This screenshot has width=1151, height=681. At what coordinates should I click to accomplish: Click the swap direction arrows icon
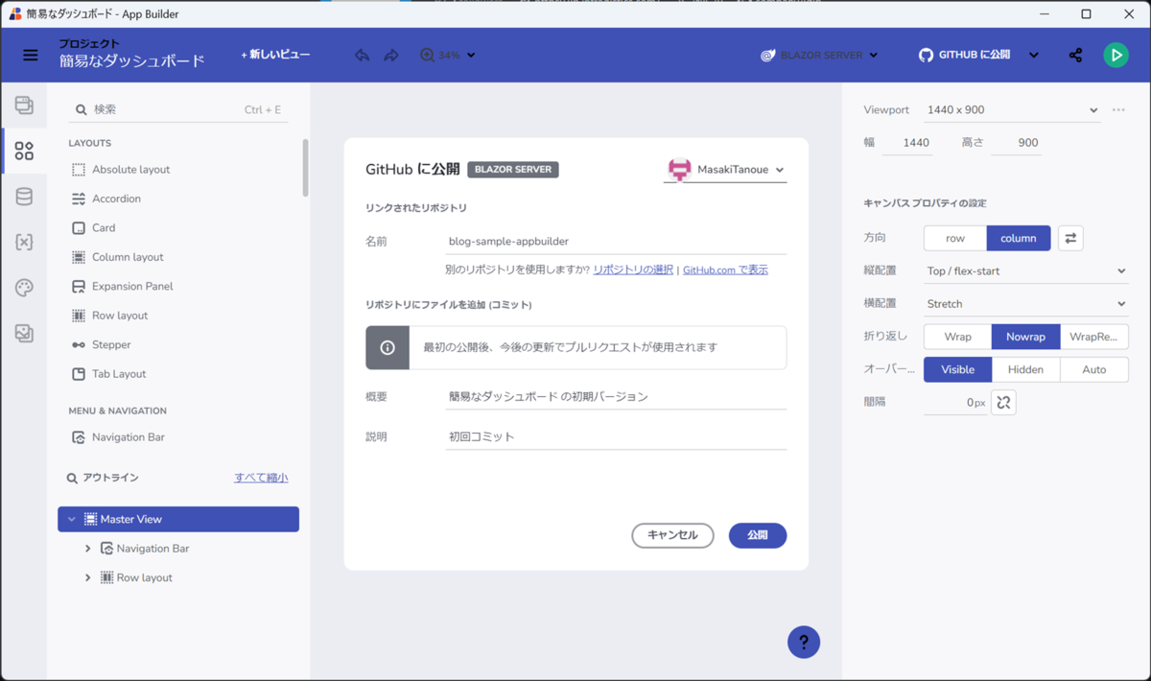coord(1070,238)
